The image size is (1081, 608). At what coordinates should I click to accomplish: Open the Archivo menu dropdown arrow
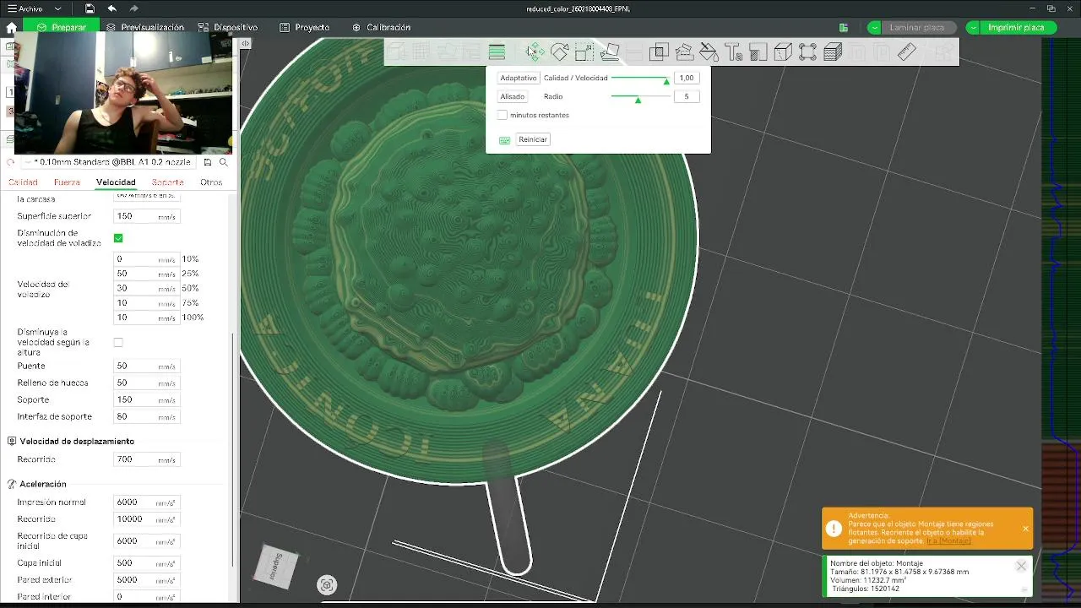[x=57, y=9]
